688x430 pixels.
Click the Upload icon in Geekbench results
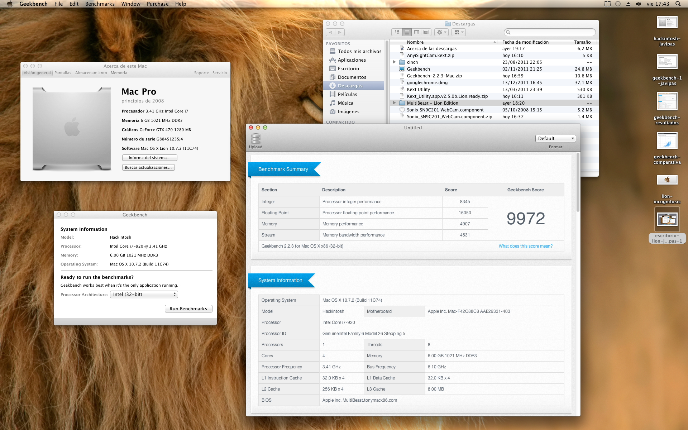point(255,139)
